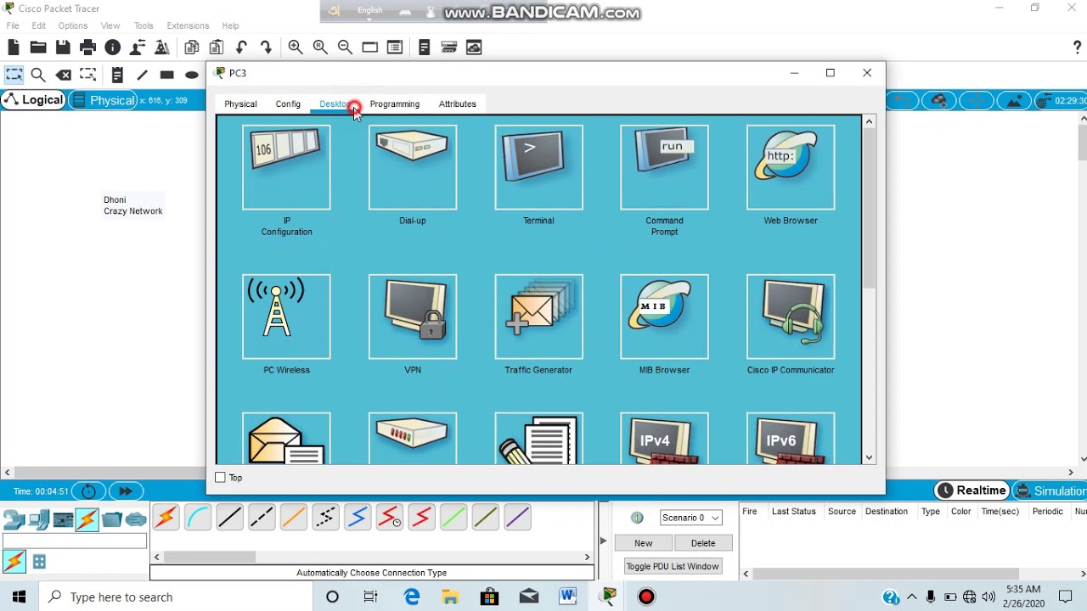Screen dimensions: 1087x611
Task: Click the Delete scenario button
Action: point(703,543)
